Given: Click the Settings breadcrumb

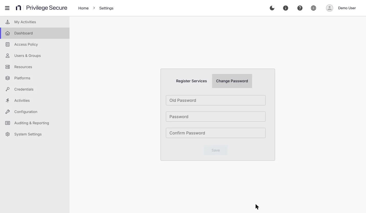Looking at the screenshot, I should (106, 8).
